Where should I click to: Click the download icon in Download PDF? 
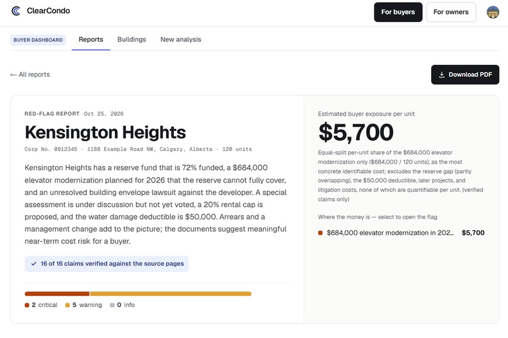coord(442,75)
